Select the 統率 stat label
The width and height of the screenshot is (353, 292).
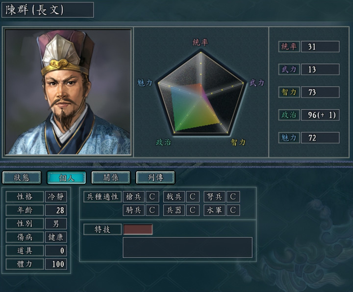click(x=289, y=47)
